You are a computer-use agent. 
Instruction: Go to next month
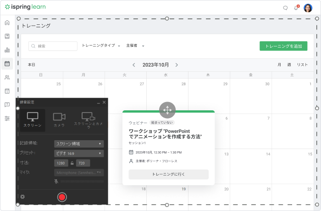pos(177,65)
